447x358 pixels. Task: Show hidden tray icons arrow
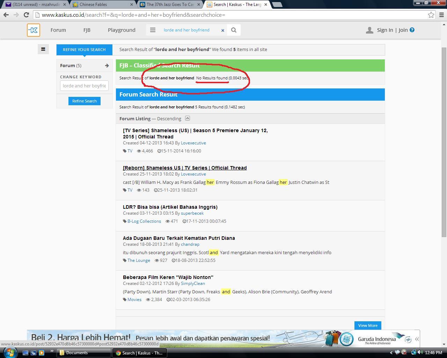click(x=391, y=353)
